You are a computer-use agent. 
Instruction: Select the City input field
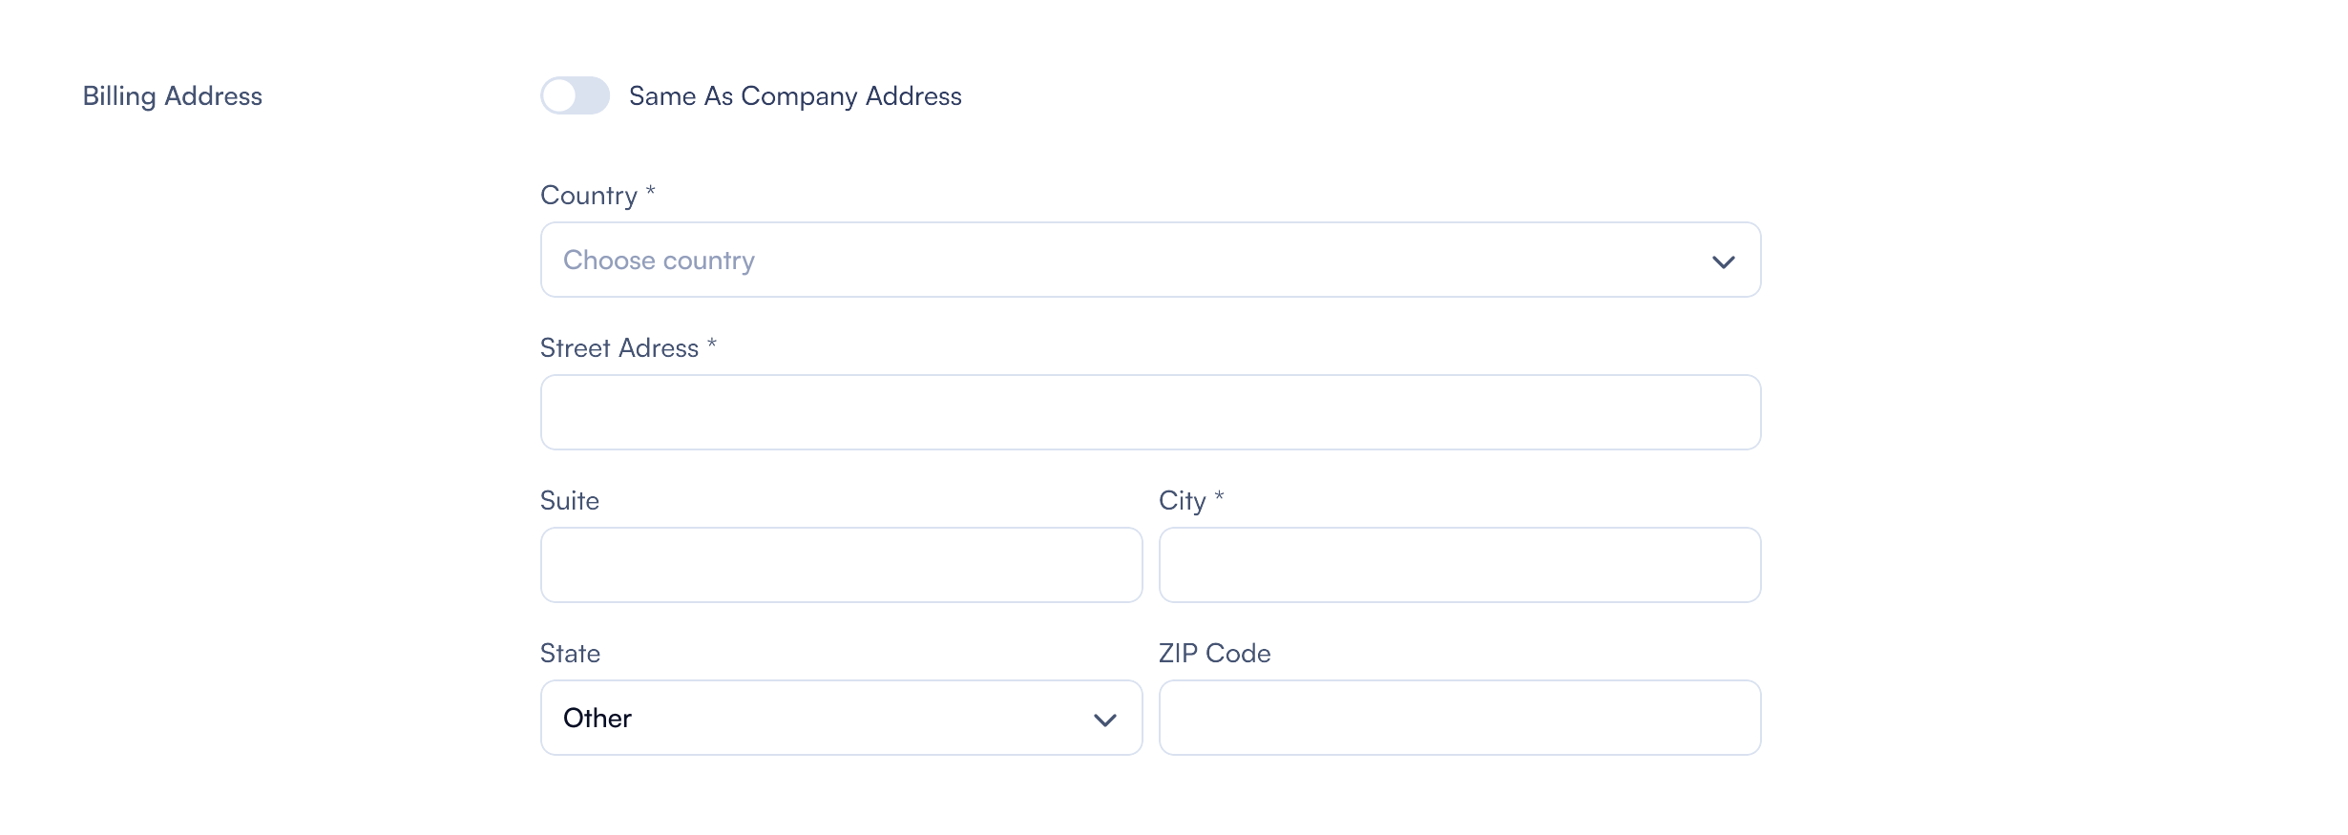(x=1459, y=565)
